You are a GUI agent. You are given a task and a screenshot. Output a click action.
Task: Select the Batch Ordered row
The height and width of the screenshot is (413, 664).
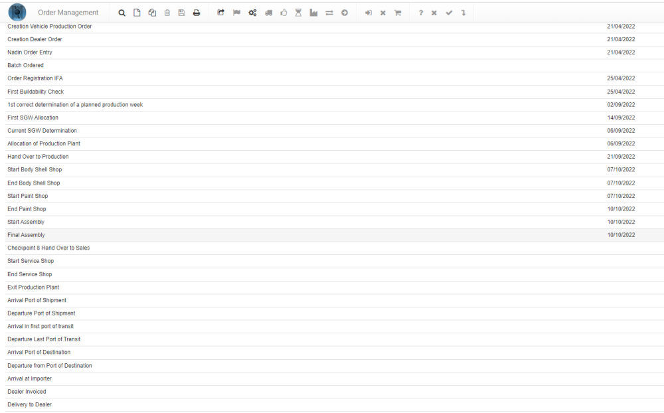tap(335, 66)
